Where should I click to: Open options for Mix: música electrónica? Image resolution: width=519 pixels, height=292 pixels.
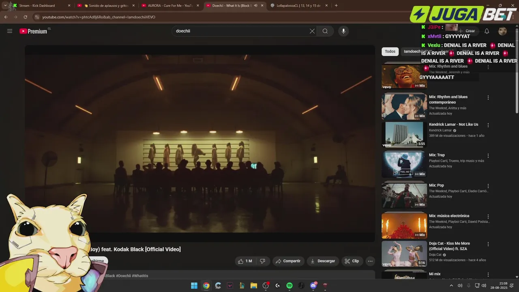click(488, 217)
